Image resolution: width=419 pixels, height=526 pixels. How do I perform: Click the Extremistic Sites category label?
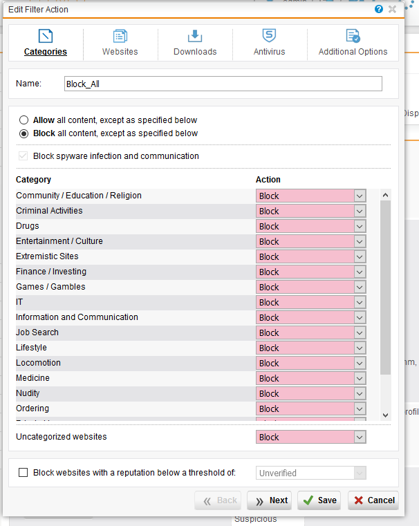click(x=47, y=256)
